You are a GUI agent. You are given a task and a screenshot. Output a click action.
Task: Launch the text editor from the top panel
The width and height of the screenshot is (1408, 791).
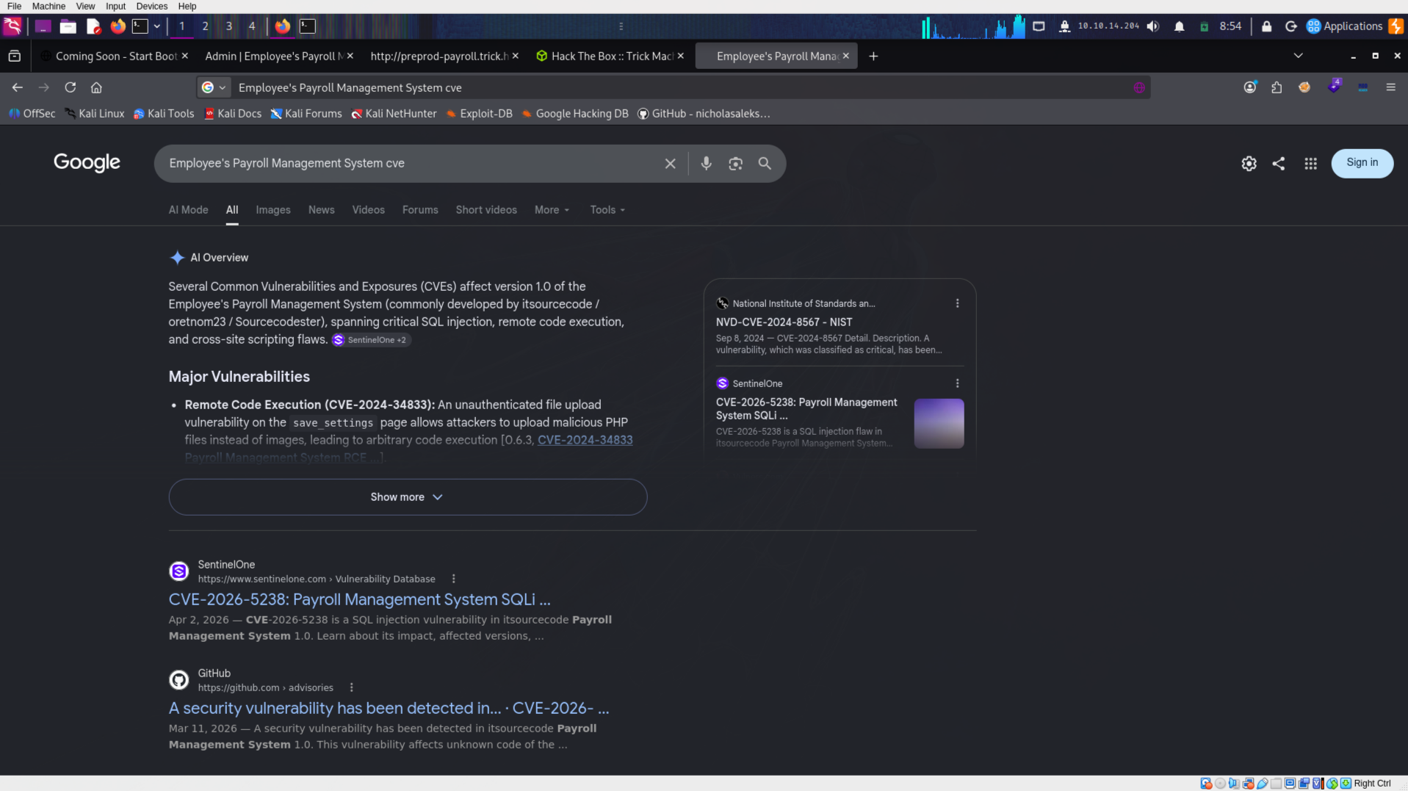(x=93, y=26)
